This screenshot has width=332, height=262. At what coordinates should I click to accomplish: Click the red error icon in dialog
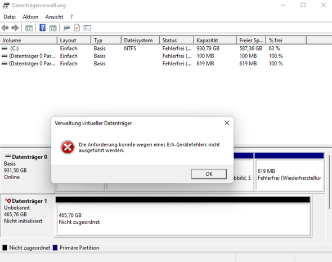pos(68,147)
